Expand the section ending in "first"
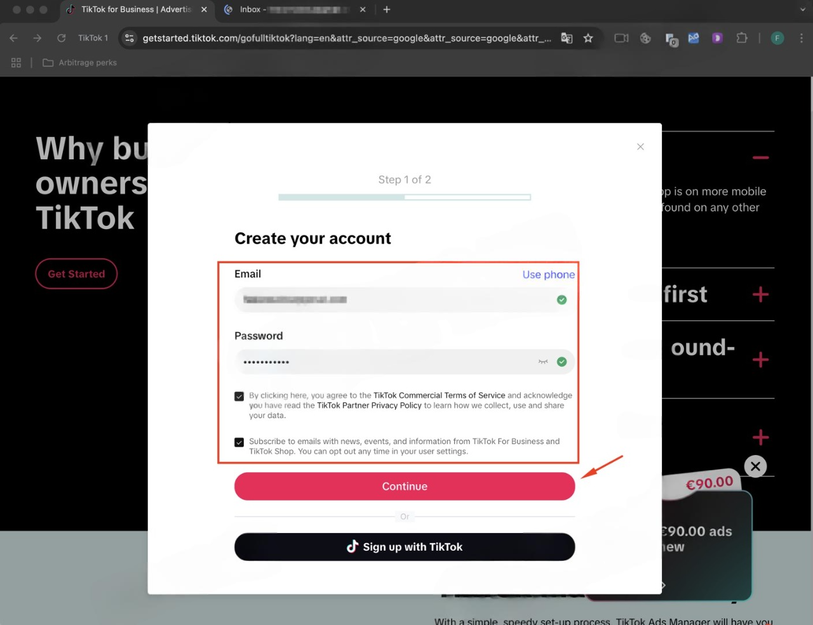The width and height of the screenshot is (813, 625). [x=760, y=294]
